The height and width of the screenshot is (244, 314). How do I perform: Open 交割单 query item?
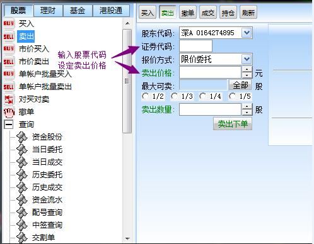pyautogui.click(x=44, y=238)
